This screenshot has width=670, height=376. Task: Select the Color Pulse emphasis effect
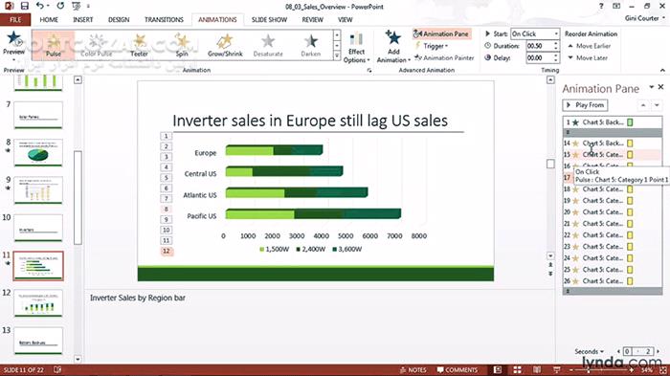[x=96, y=45]
